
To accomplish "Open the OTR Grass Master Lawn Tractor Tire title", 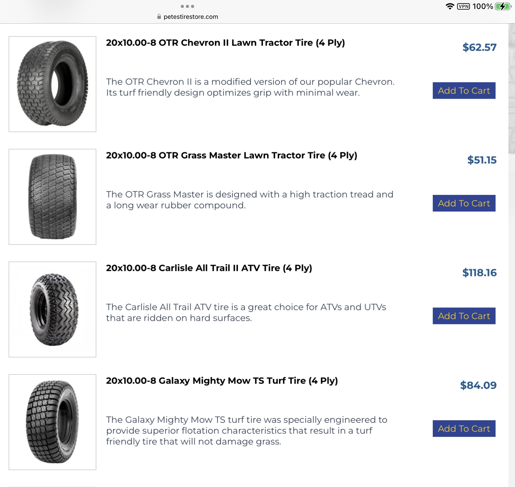I will [x=232, y=156].
